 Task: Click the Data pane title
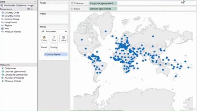tap(2, 2)
